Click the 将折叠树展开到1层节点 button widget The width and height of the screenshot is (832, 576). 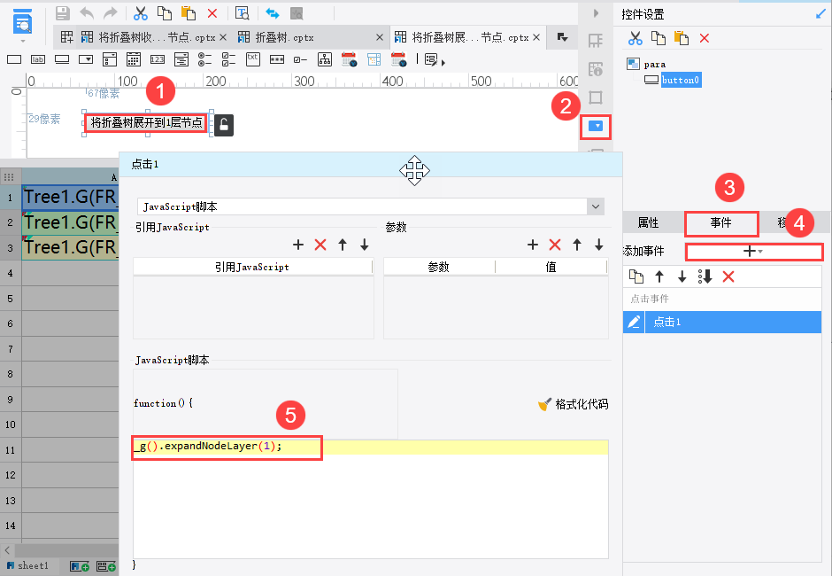146,123
